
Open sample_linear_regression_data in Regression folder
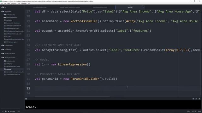tap(15, 39)
